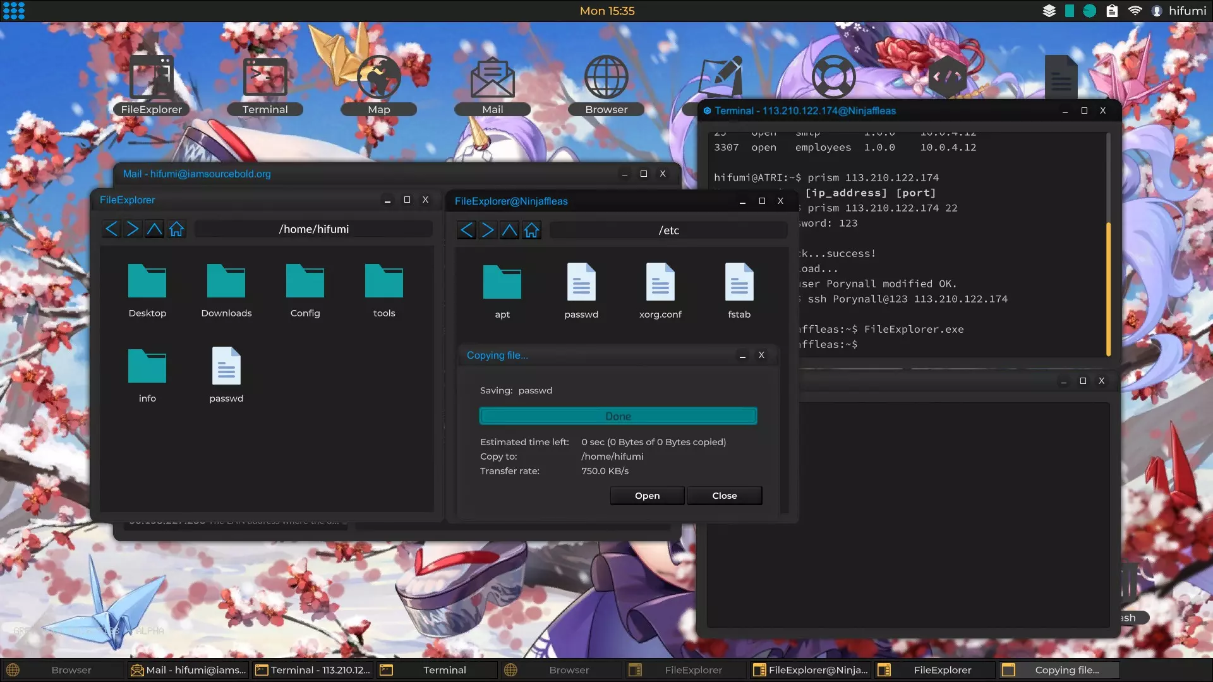The width and height of the screenshot is (1213, 682).
Task: Open the Mail desktop icon
Action: point(492,79)
